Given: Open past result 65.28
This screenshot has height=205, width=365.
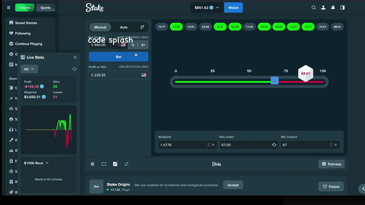Looking at the screenshot, I should [x=235, y=27].
